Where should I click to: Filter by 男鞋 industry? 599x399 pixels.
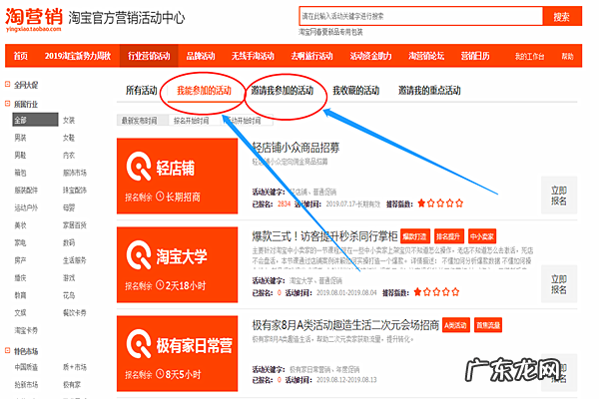click(20, 155)
